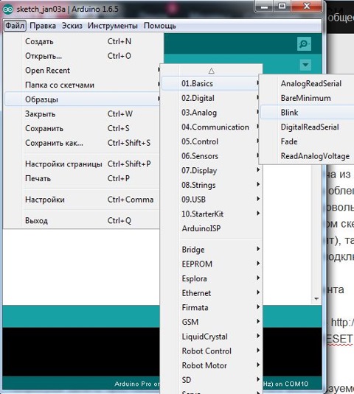This screenshot has width=354, height=394.
Task: Choose Сохранить menu entry
Action: (x=83, y=128)
